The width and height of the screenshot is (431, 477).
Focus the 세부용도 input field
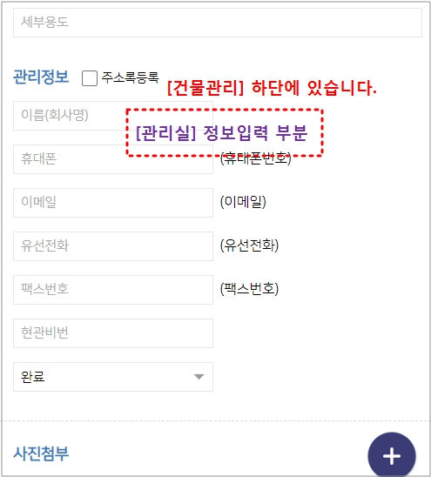218,23
